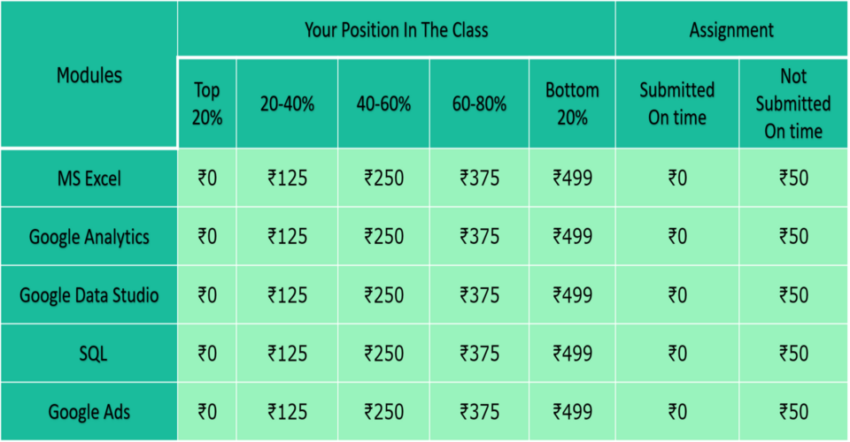Click the Your Position In The Class header

[x=397, y=29]
